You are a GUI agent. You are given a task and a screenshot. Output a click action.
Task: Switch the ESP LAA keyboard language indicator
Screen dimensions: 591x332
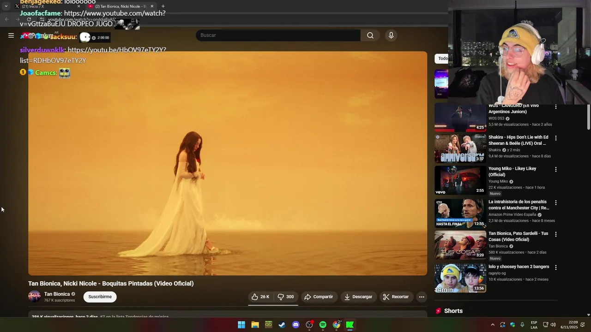(534, 325)
